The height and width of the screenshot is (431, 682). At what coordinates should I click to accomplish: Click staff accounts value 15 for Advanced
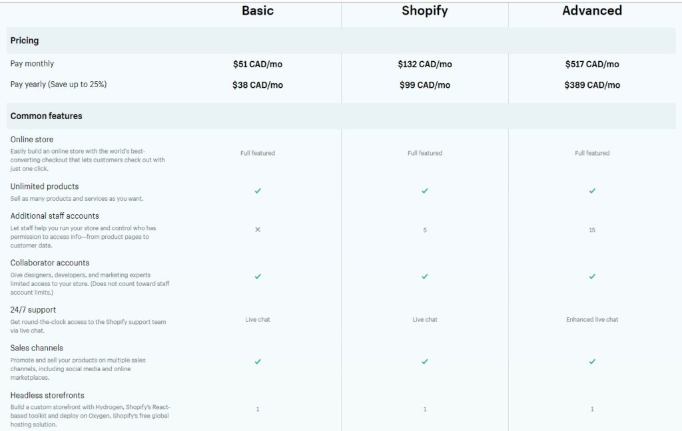(592, 230)
